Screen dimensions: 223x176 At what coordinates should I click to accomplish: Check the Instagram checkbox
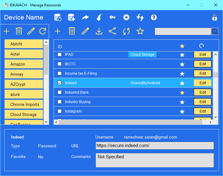(x=60, y=111)
